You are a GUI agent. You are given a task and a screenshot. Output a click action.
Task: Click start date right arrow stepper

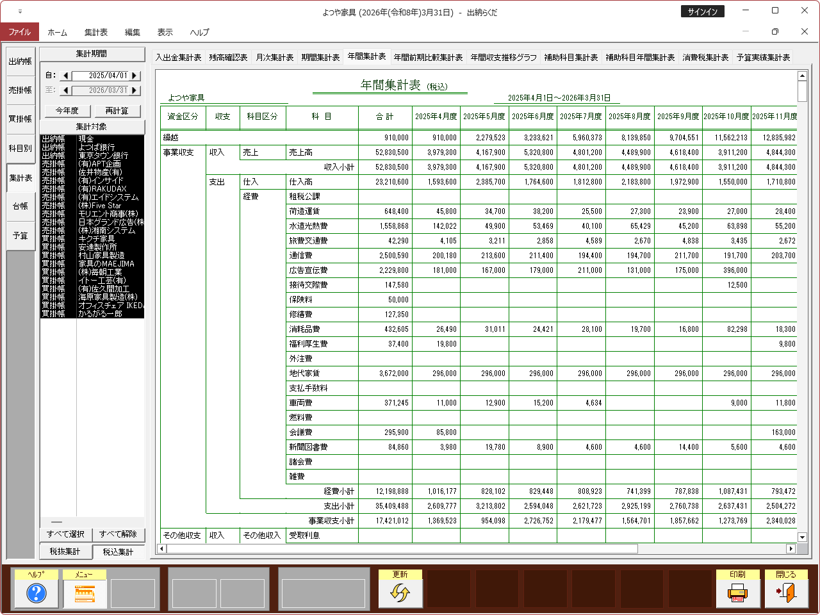pos(135,76)
